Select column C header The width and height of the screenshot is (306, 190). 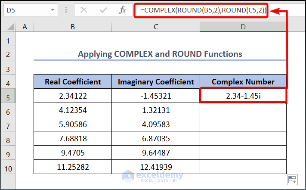pyautogui.click(x=156, y=27)
